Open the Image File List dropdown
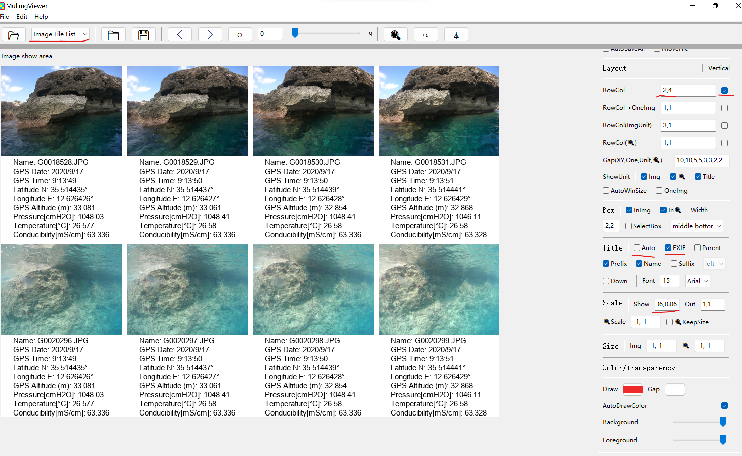 pyautogui.click(x=59, y=34)
